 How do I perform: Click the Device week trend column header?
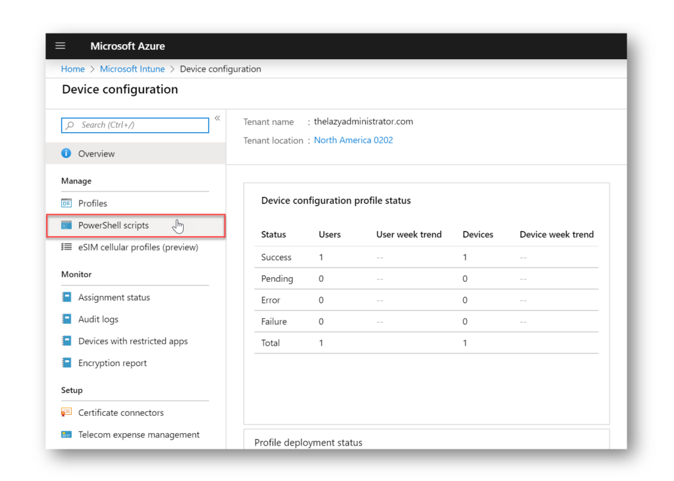click(557, 235)
